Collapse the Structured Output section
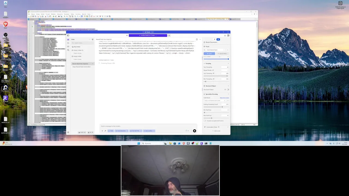Image resolution: width=349 pixels, height=196 pixels. [228, 86]
